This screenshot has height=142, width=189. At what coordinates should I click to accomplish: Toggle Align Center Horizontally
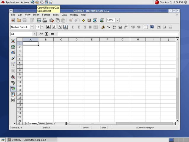[79, 27]
